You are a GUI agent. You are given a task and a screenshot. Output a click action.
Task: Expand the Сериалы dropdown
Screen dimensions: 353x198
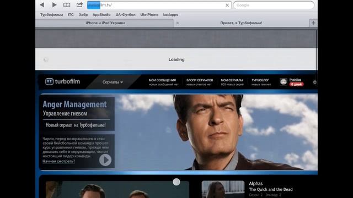[x=113, y=82]
